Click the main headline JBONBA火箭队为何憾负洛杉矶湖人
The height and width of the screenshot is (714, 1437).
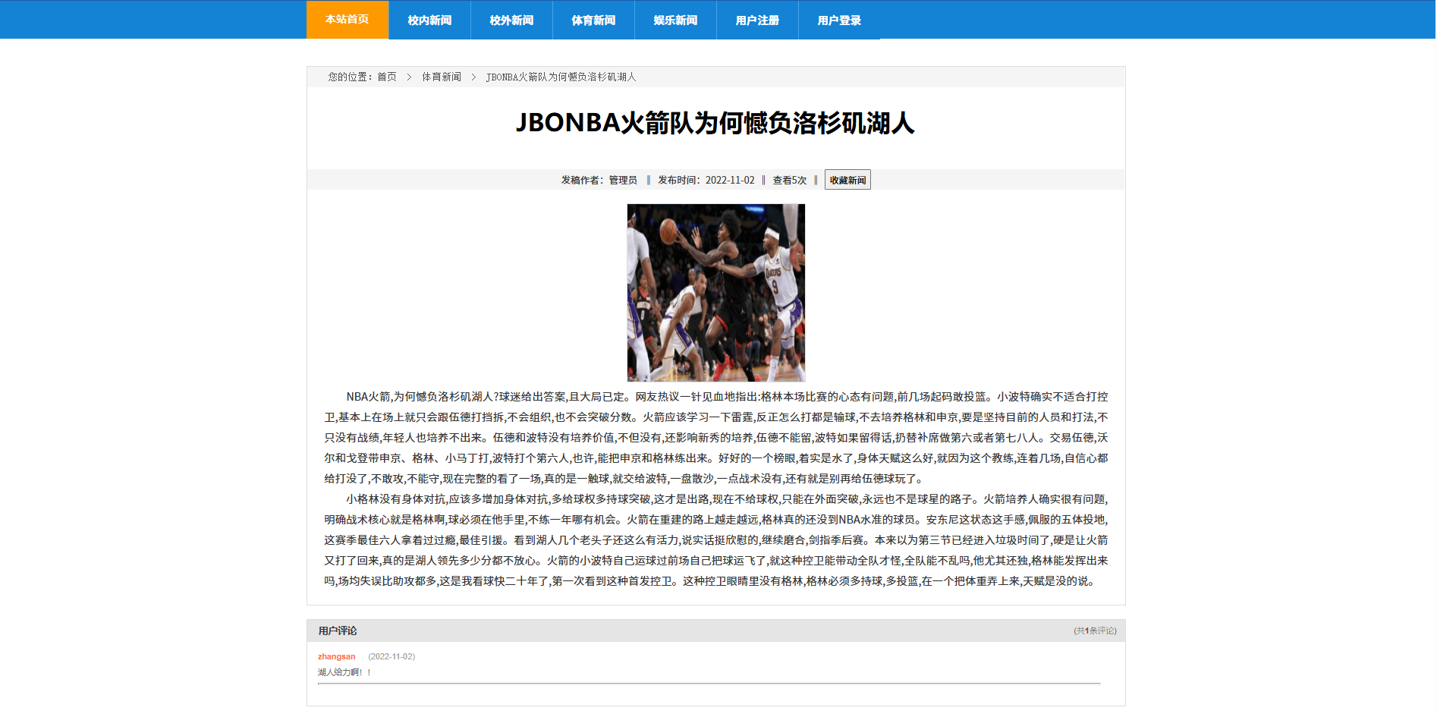pyautogui.click(x=715, y=122)
